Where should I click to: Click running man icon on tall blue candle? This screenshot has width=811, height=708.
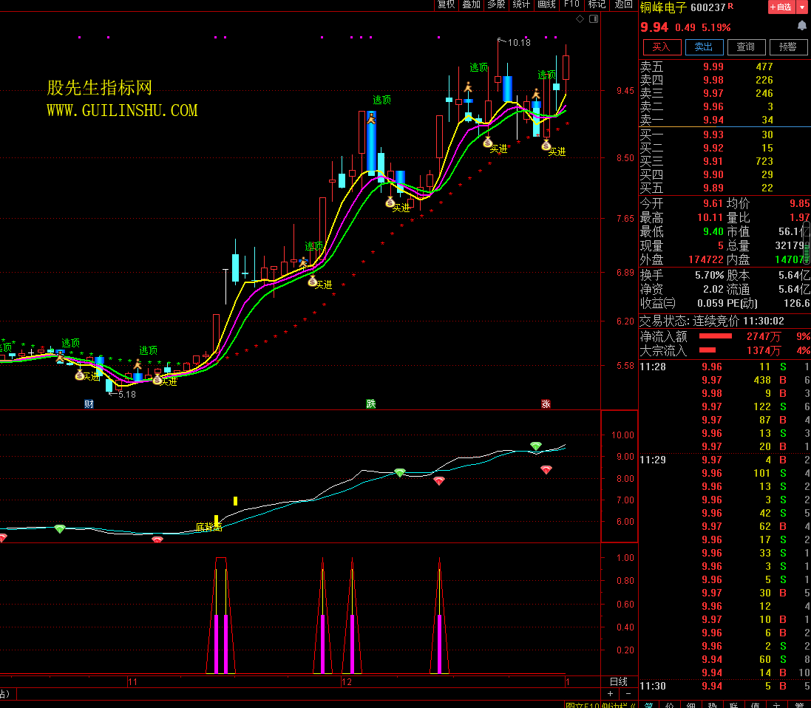click(x=371, y=119)
